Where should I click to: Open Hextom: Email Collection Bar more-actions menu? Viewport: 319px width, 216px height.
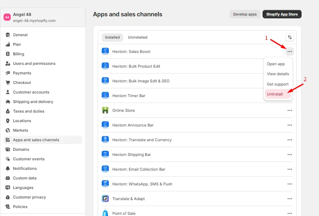pyautogui.click(x=290, y=169)
